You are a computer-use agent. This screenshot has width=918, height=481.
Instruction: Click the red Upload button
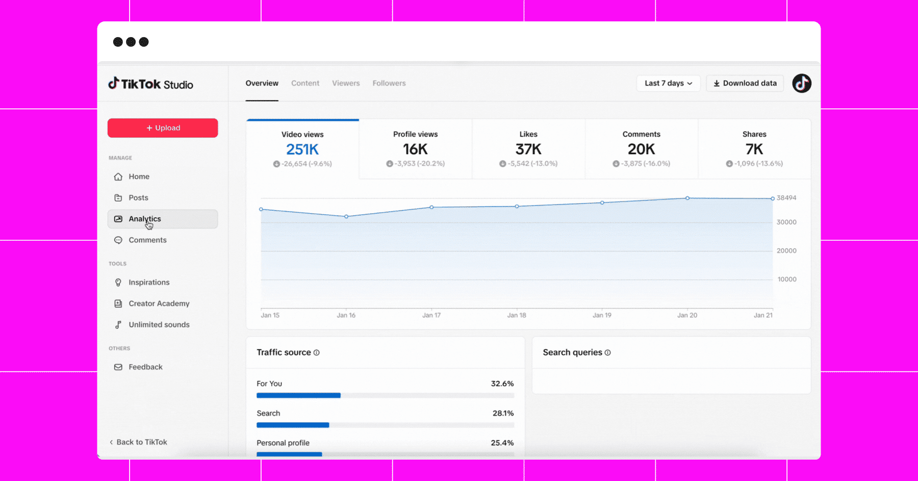pyautogui.click(x=163, y=128)
